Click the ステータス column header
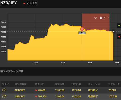This screenshot has width=121, height=100. click(x=94, y=84)
